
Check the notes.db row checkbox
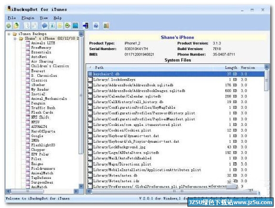[x=90, y=175]
